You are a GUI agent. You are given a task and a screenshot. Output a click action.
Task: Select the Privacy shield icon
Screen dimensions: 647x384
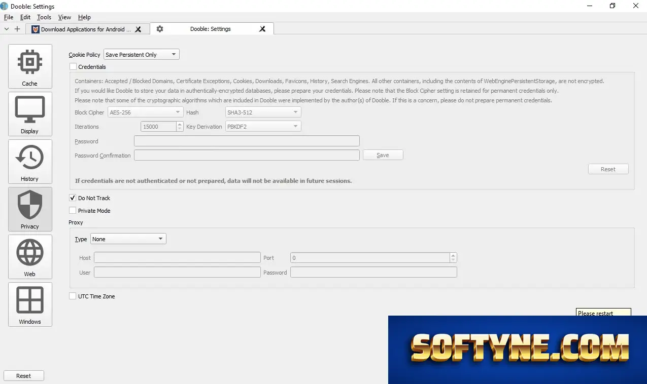pyautogui.click(x=30, y=205)
